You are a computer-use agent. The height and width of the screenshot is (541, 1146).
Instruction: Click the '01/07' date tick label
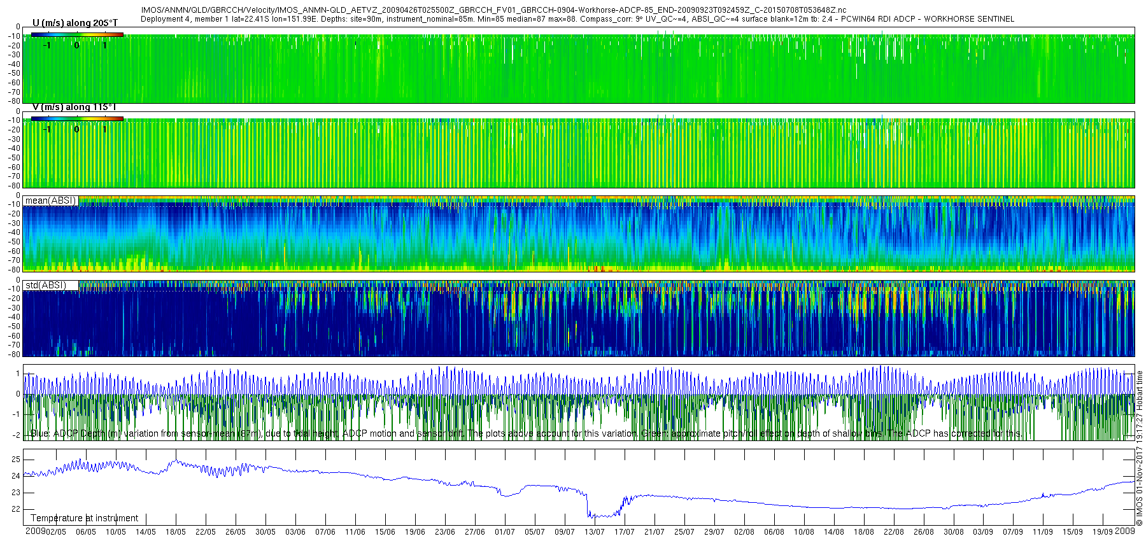point(505,532)
